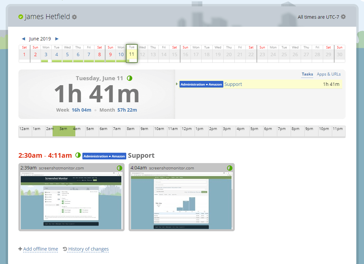This screenshot has height=264, width=364.
Task: Click the Week total 16h 04m
Action: tap(81, 110)
